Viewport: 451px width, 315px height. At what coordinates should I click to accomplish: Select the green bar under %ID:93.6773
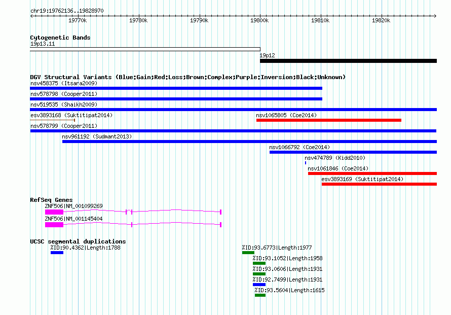(248, 253)
